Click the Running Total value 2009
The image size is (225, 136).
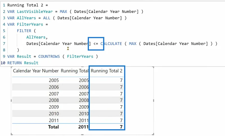click(x=84, y=107)
